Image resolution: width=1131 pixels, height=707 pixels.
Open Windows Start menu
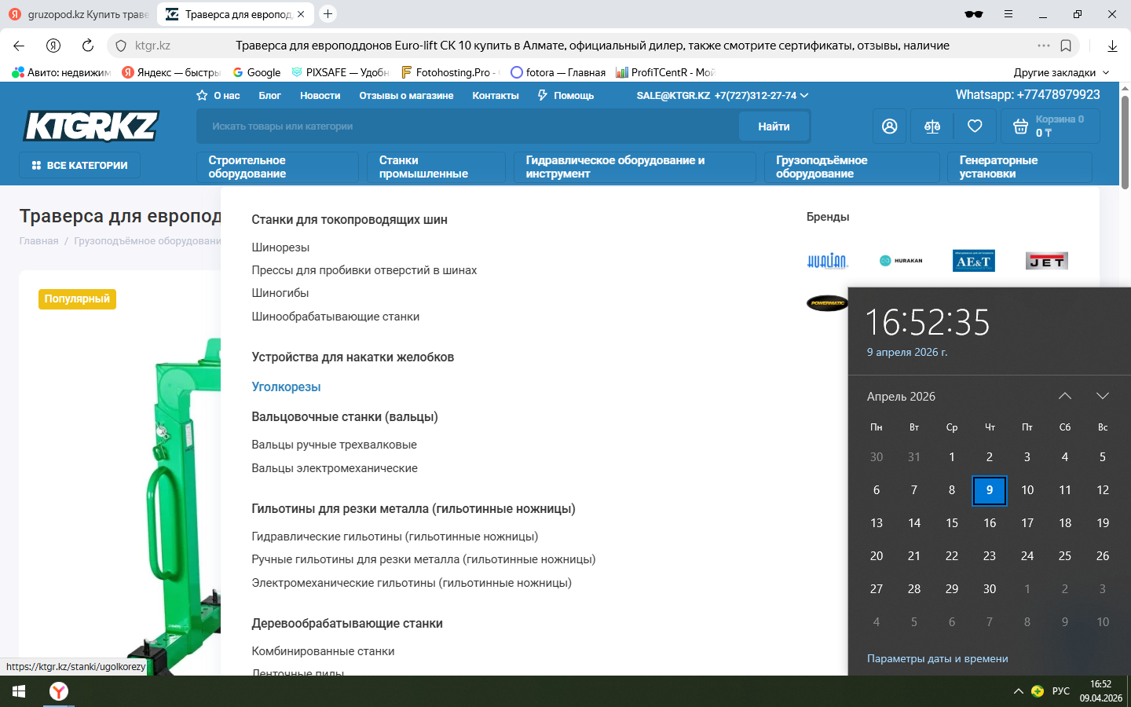tap(19, 691)
